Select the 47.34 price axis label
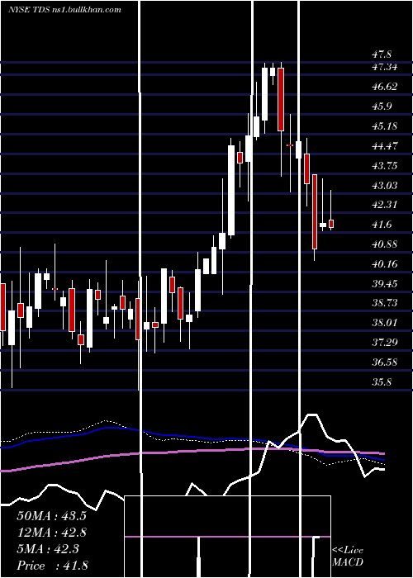This screenshot has width=413, height=578. click(x=384, y=67)
